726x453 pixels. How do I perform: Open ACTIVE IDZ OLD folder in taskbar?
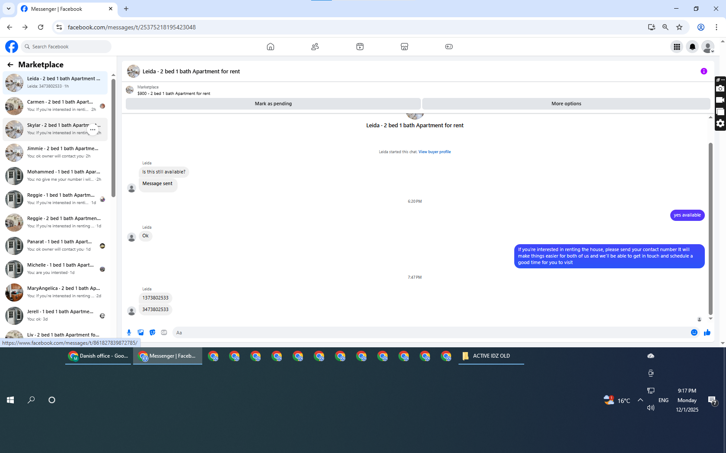click(491, 356)
